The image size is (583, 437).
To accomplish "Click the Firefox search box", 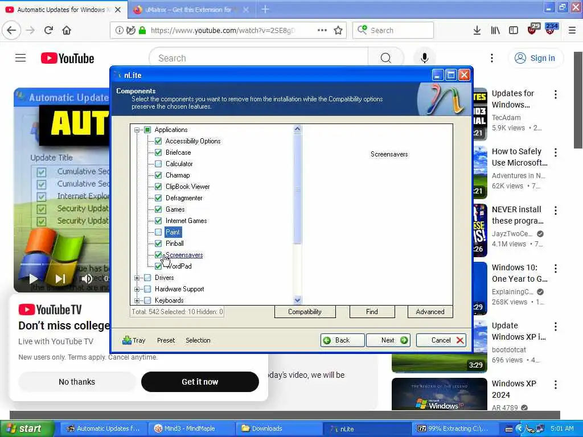I will pyautogui.click(x=393, y=31).
